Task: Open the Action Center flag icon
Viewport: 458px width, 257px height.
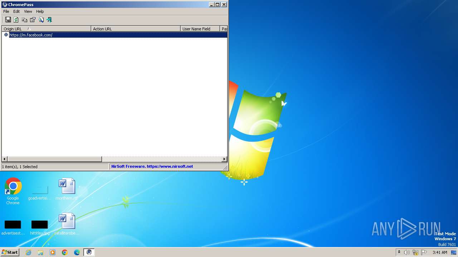Action: tap(424, 252)
